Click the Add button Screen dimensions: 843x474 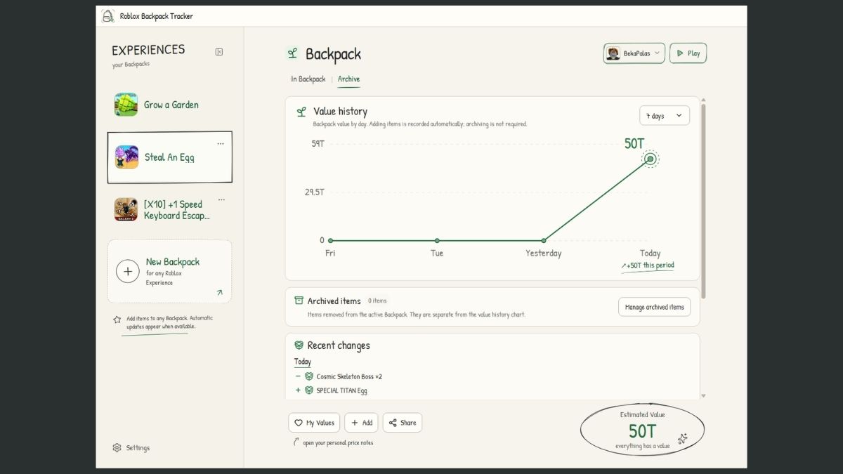pyautogui.click(x=361, y=423)
